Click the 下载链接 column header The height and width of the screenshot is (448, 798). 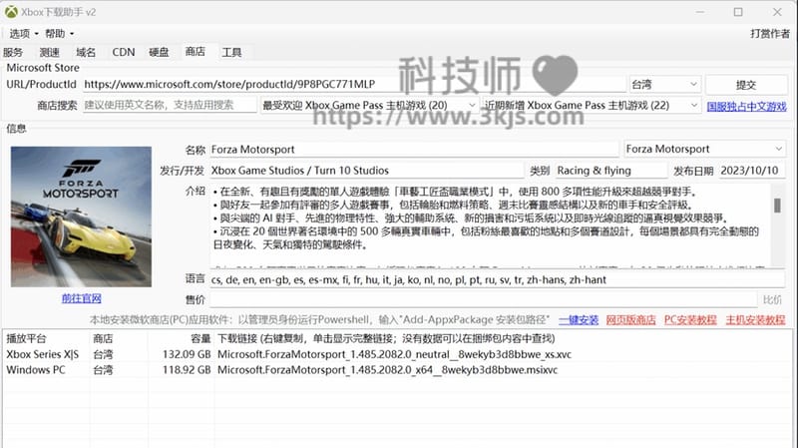(503, 338)
